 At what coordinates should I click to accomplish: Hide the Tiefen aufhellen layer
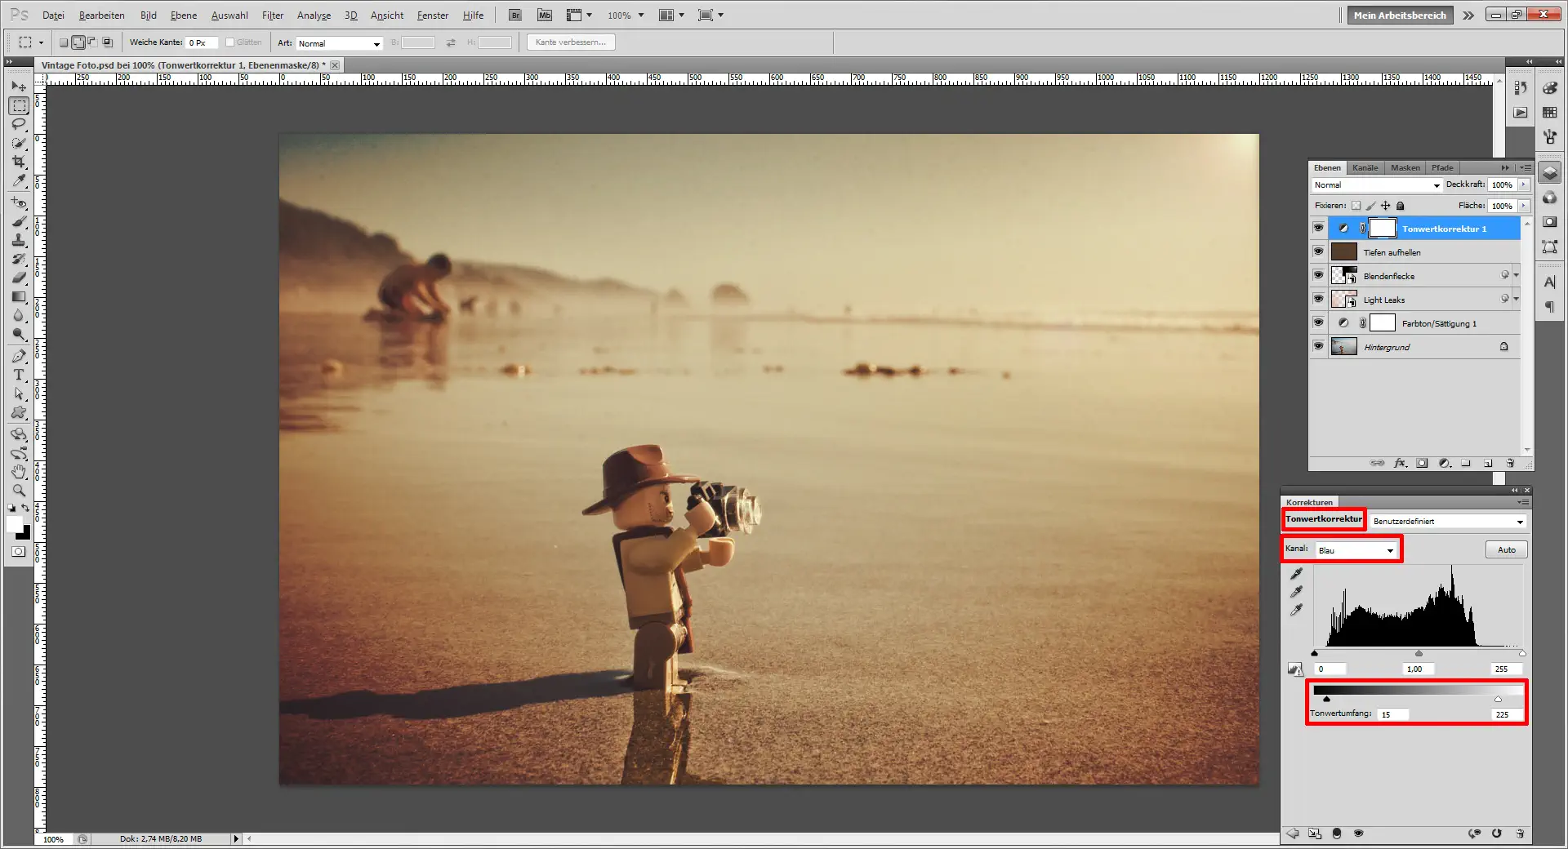(x=1318, y=251)
